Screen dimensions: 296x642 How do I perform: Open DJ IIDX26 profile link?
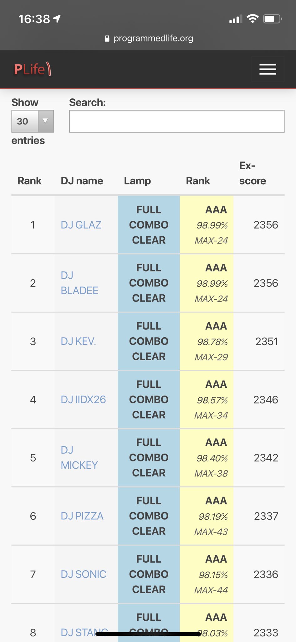pyautogui.click(x=83, y=400)
